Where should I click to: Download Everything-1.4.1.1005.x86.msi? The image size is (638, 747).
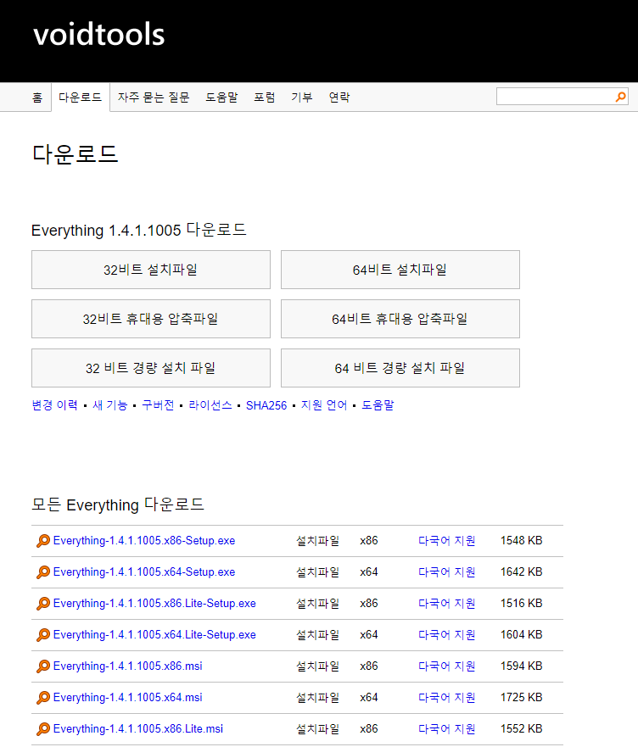coord(128,666)
